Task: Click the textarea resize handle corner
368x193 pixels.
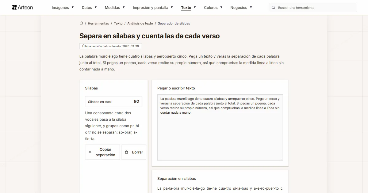Action: pyautogui.click(x=281, y=159)
